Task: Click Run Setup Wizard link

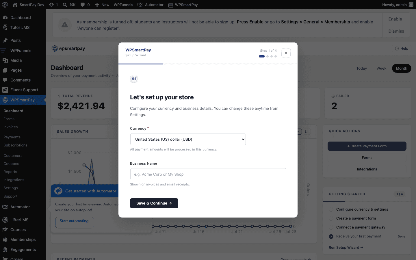Action: (346, 248)
